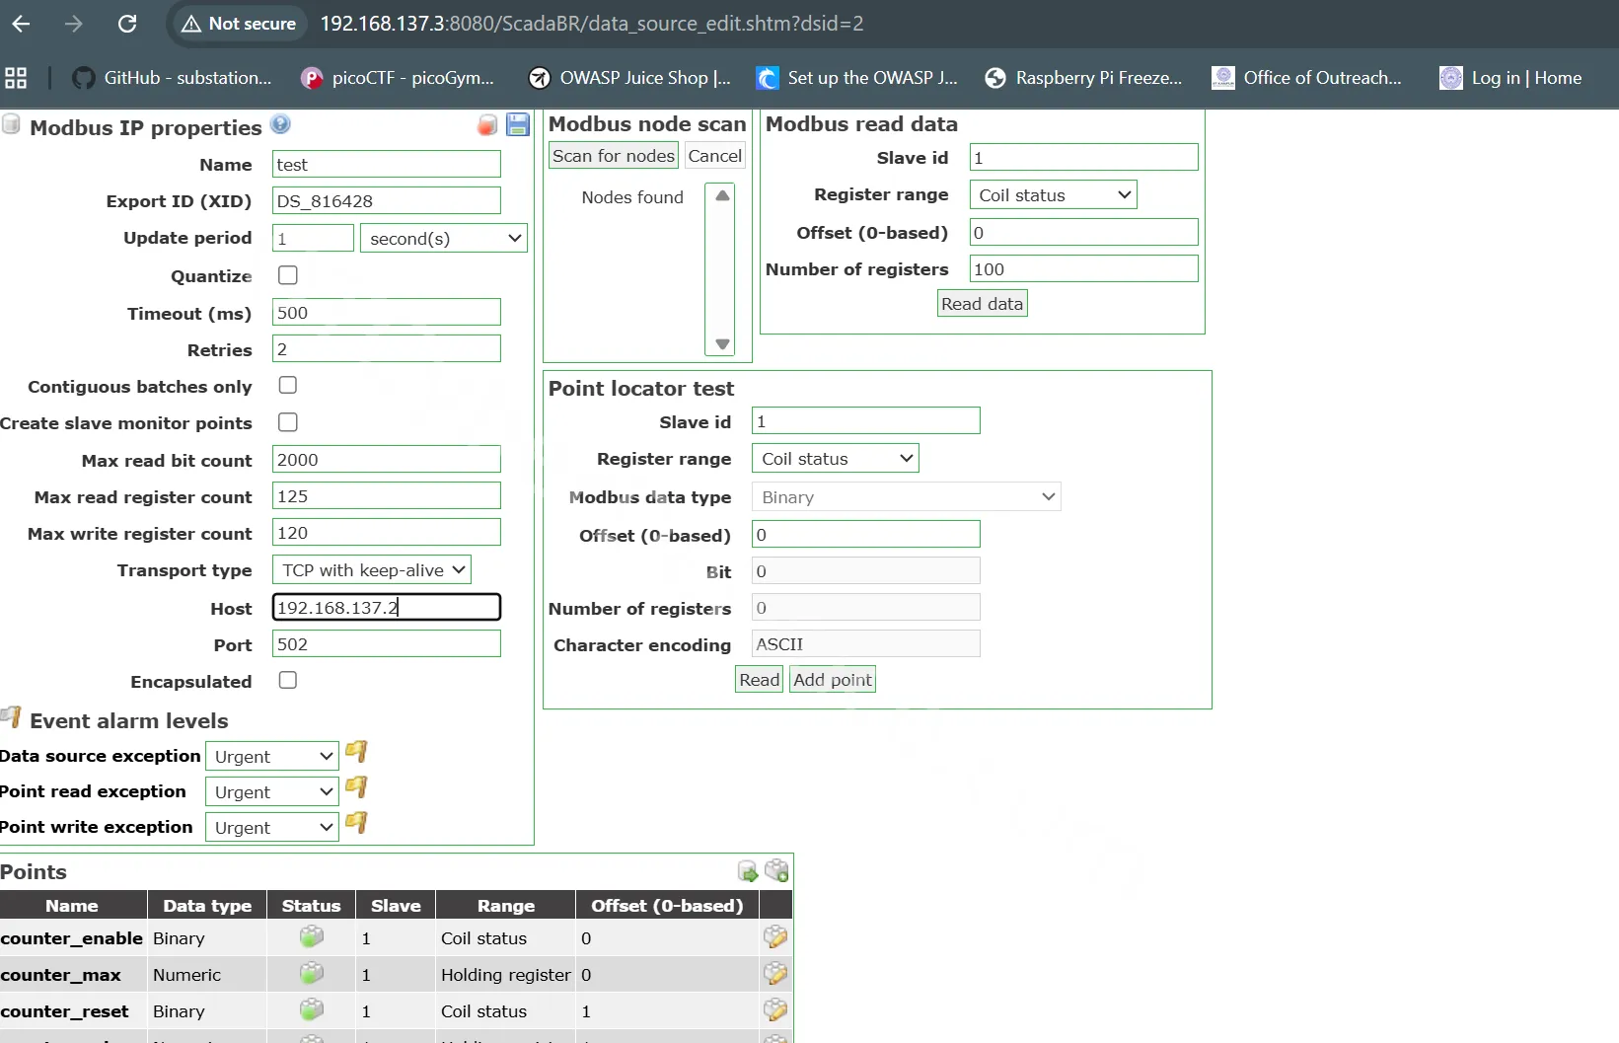Open OWASP Juice Shop bookmark
Screen dimensions: 1619x1043
pyautogui.click(x=629, y=78)
